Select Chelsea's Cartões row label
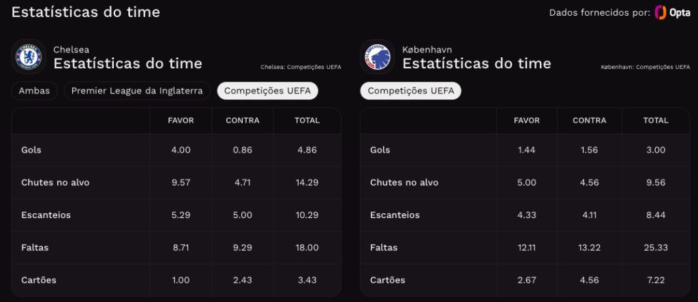The image size is (698, 302). click(39, 280)
